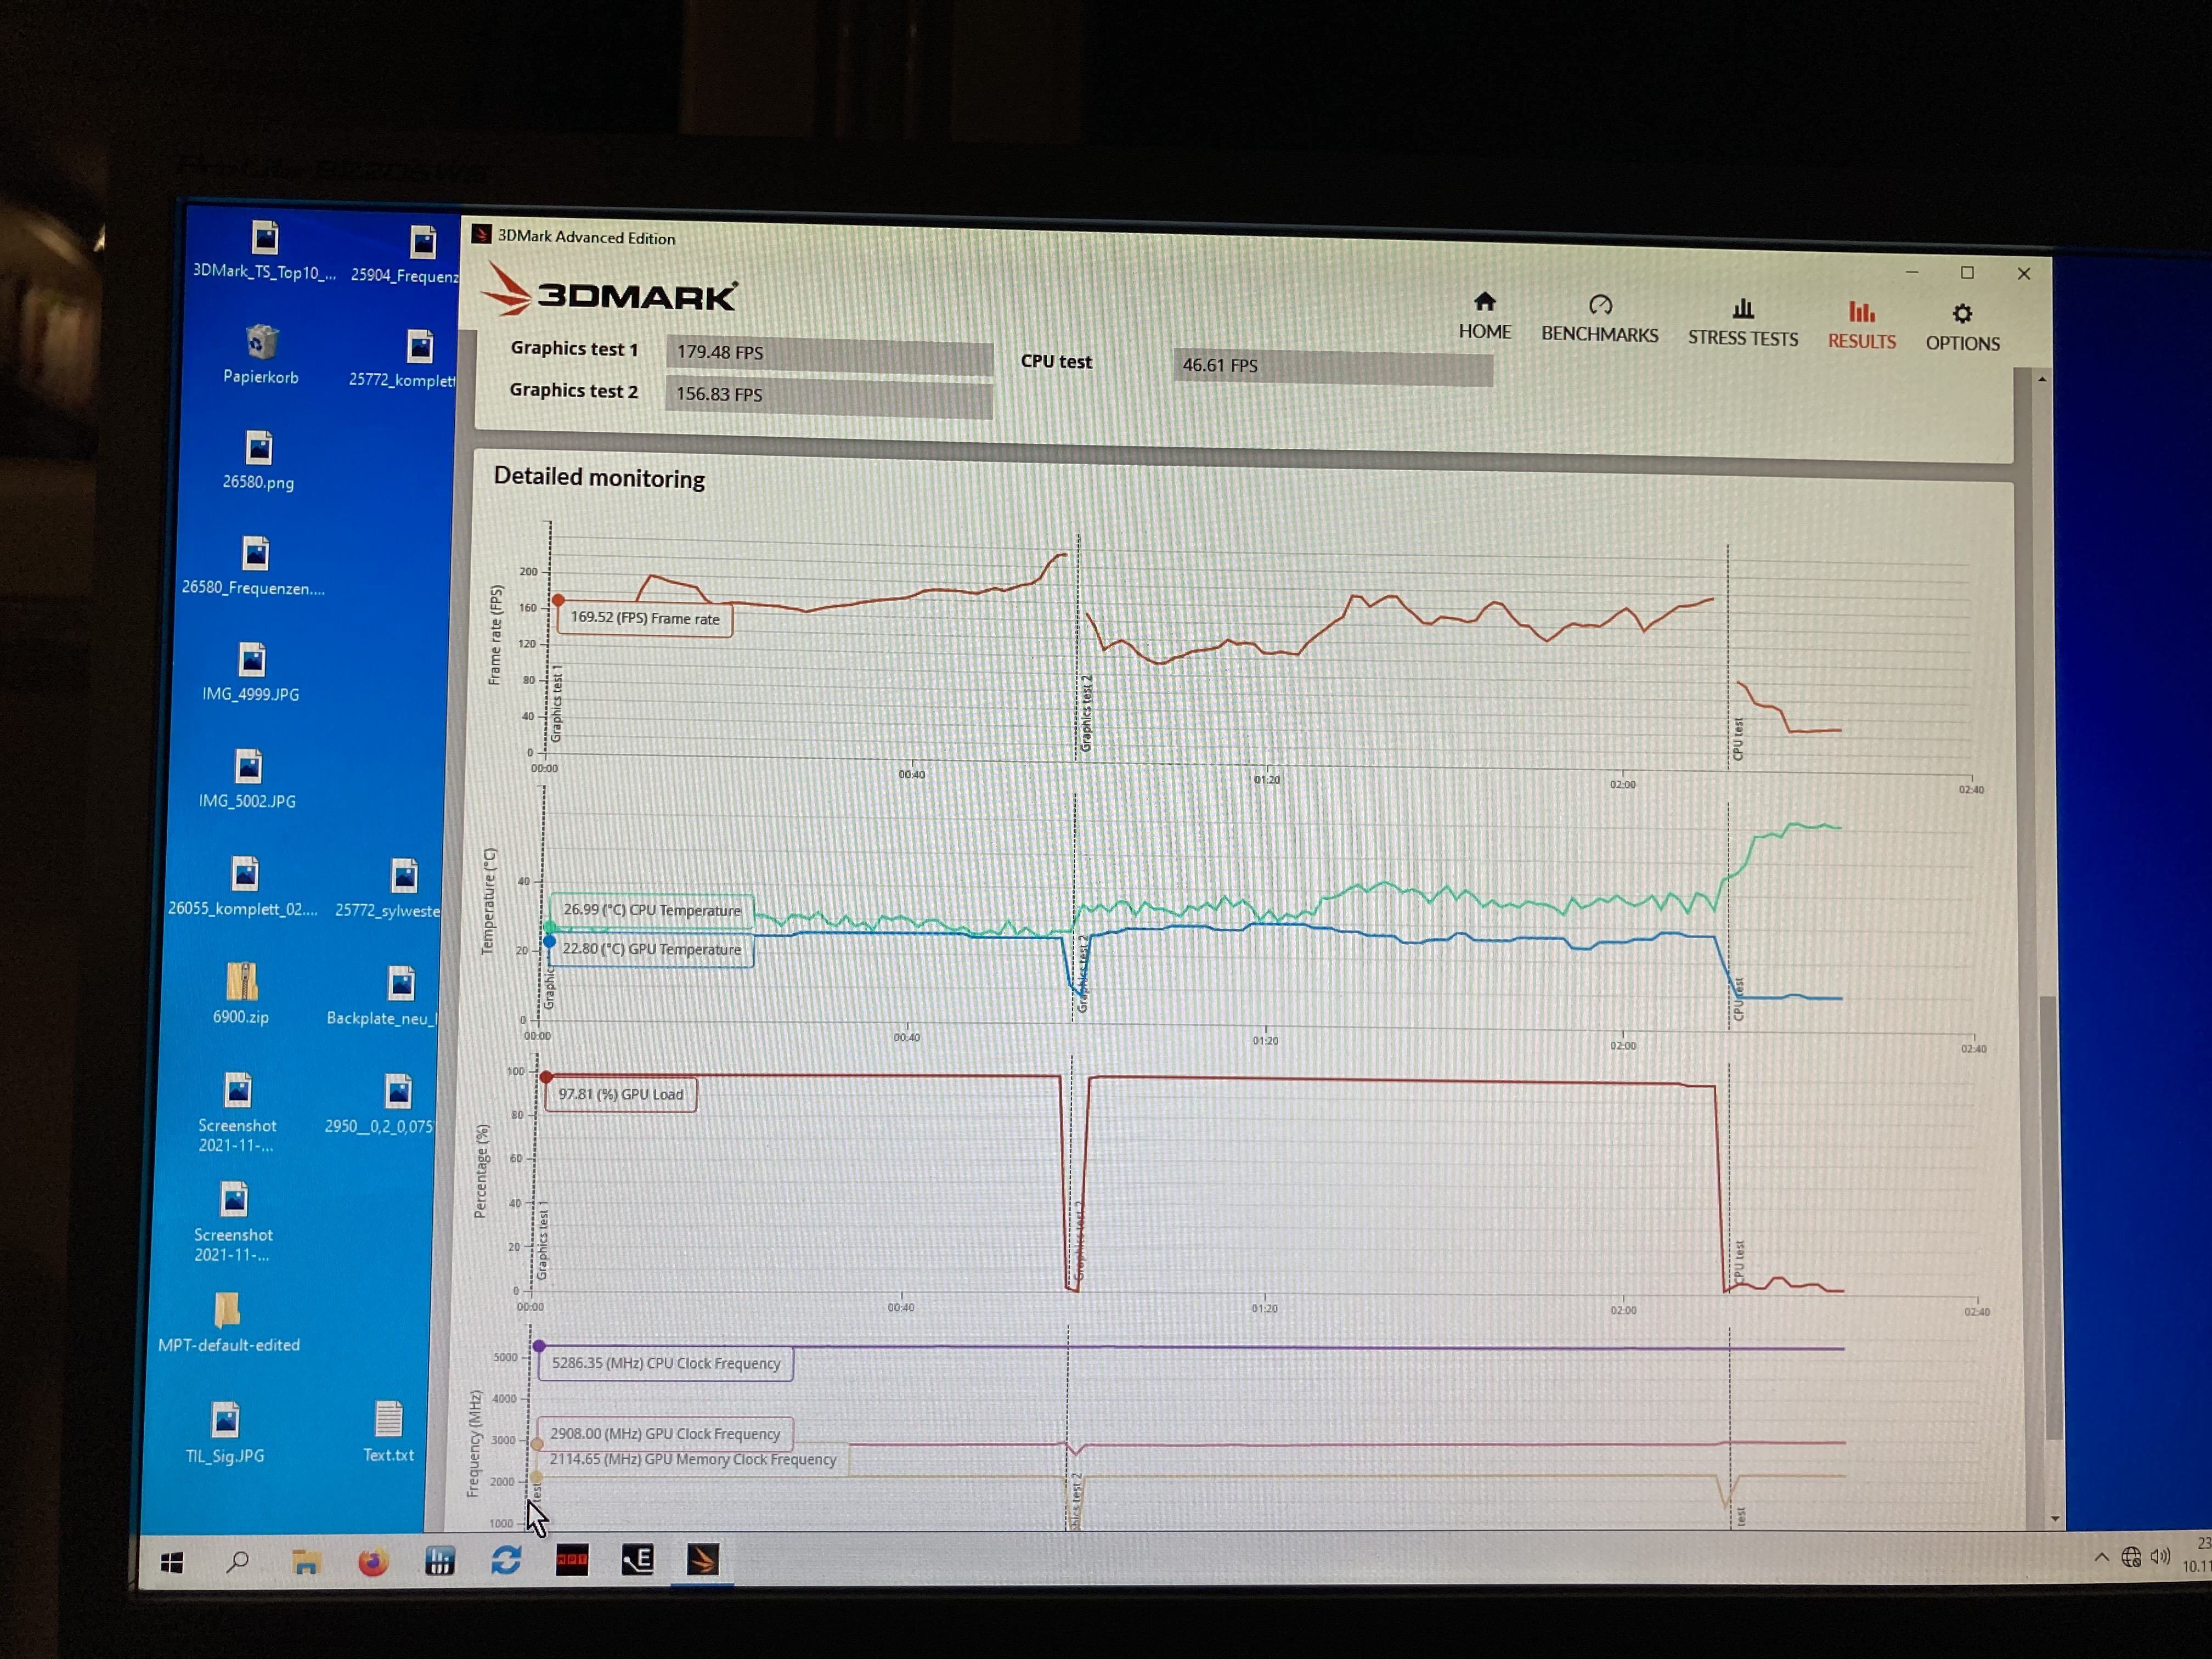Click the volume speaker tray icon
Screen dimensions: 2212x1659
tap(2161, 1556)
